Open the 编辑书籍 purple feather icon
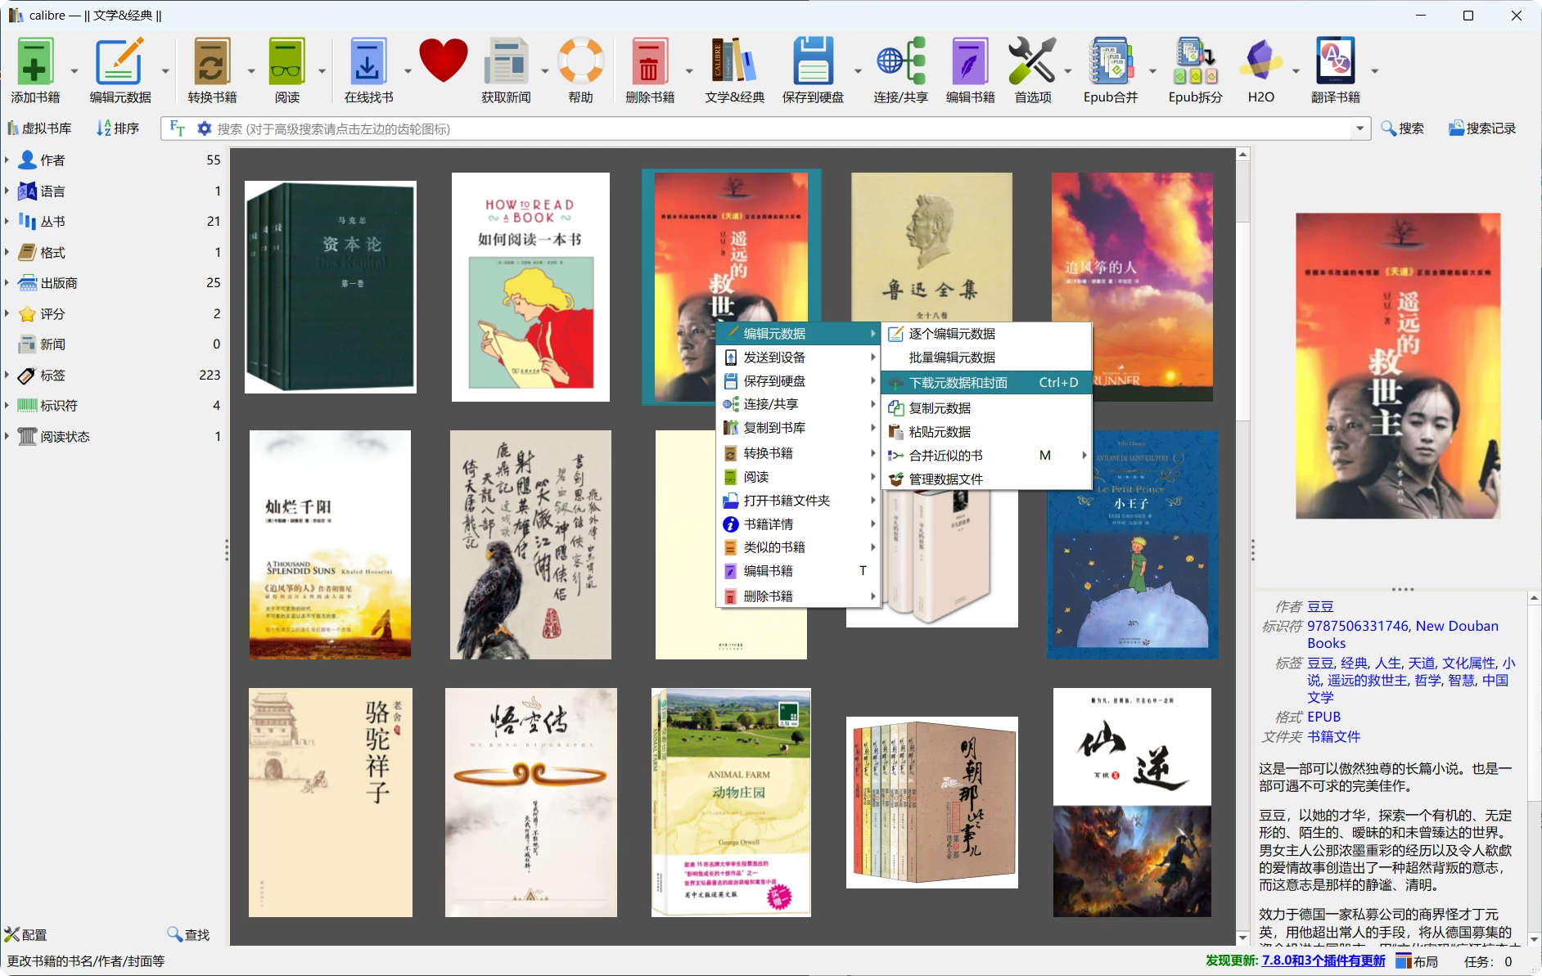Viewport: 1542px width, 976px height. tap(970, 61)
